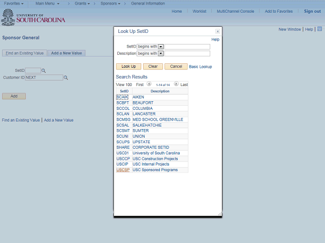Image resolution: width=325 pixels, height=243 pixels.
Task: Open the Worklist link
Action: 200,11
